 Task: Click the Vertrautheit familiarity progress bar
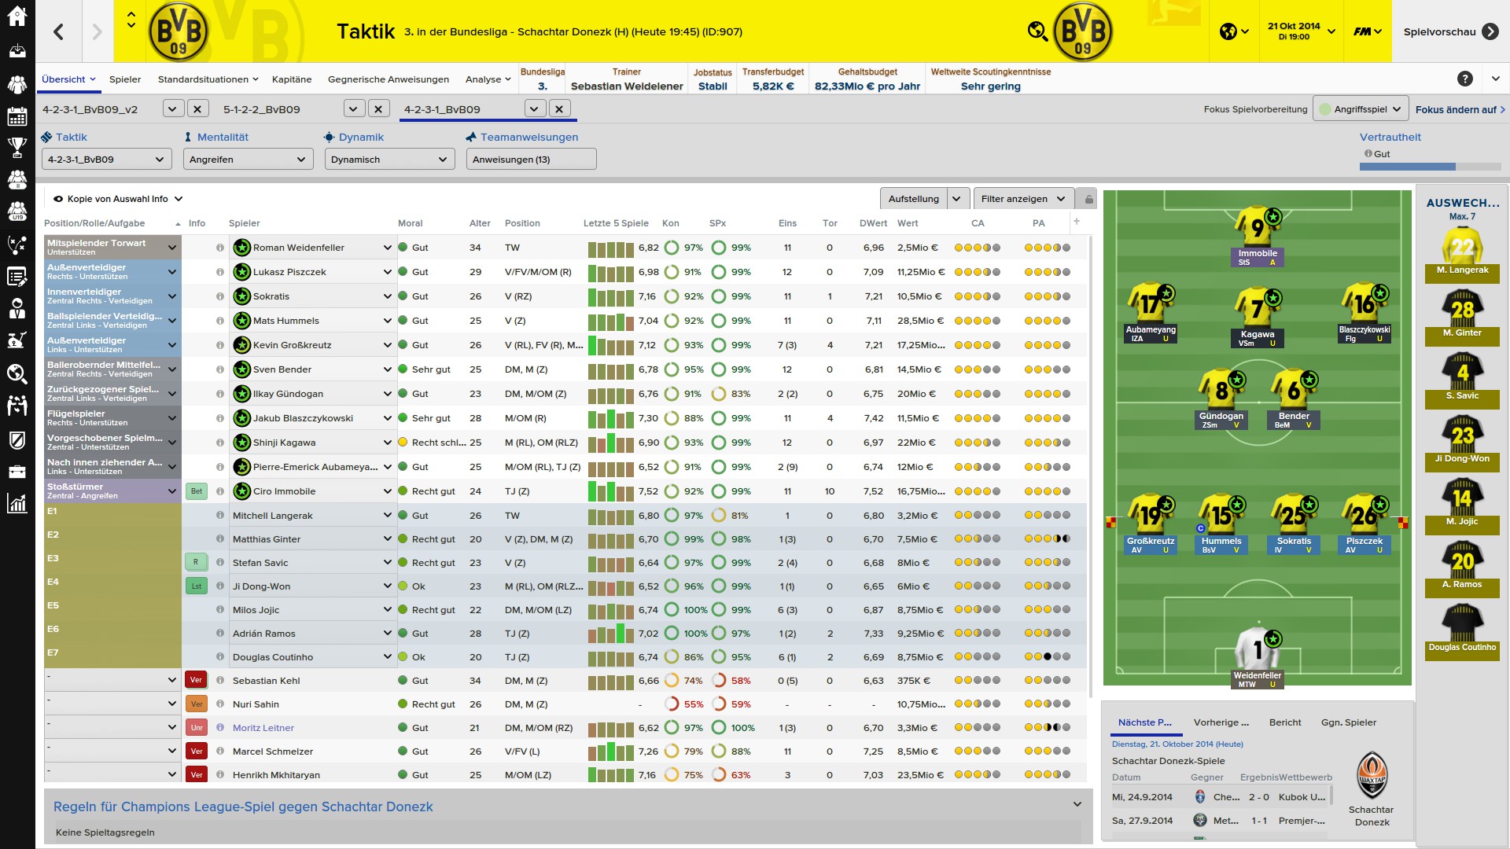1431,167
